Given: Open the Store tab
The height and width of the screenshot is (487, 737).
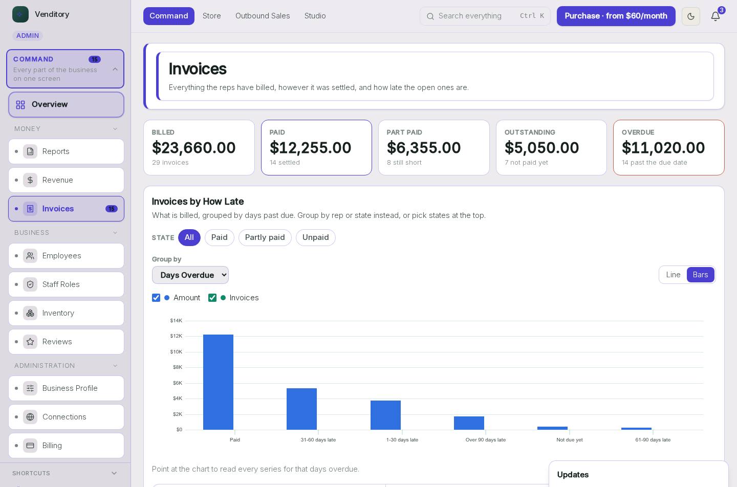Looking at the screenshot, I should (x=212, y=16).
